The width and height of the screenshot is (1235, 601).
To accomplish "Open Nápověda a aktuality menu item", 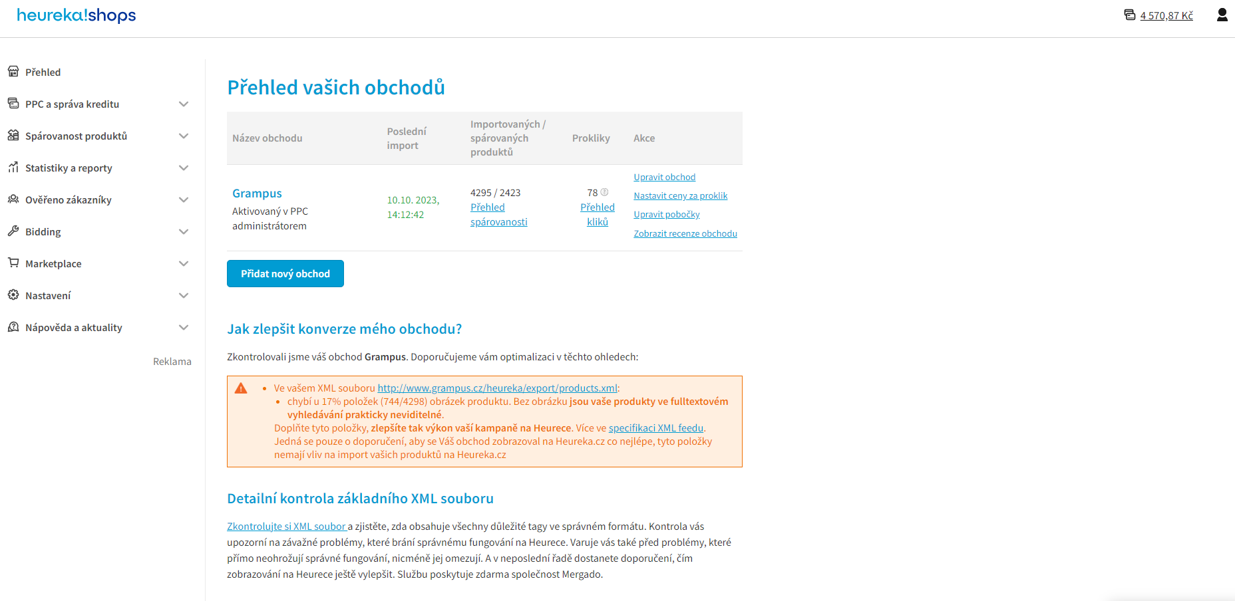I will click(74, 327).
